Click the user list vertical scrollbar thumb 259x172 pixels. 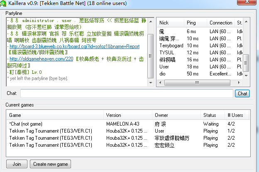coord(246,63)
